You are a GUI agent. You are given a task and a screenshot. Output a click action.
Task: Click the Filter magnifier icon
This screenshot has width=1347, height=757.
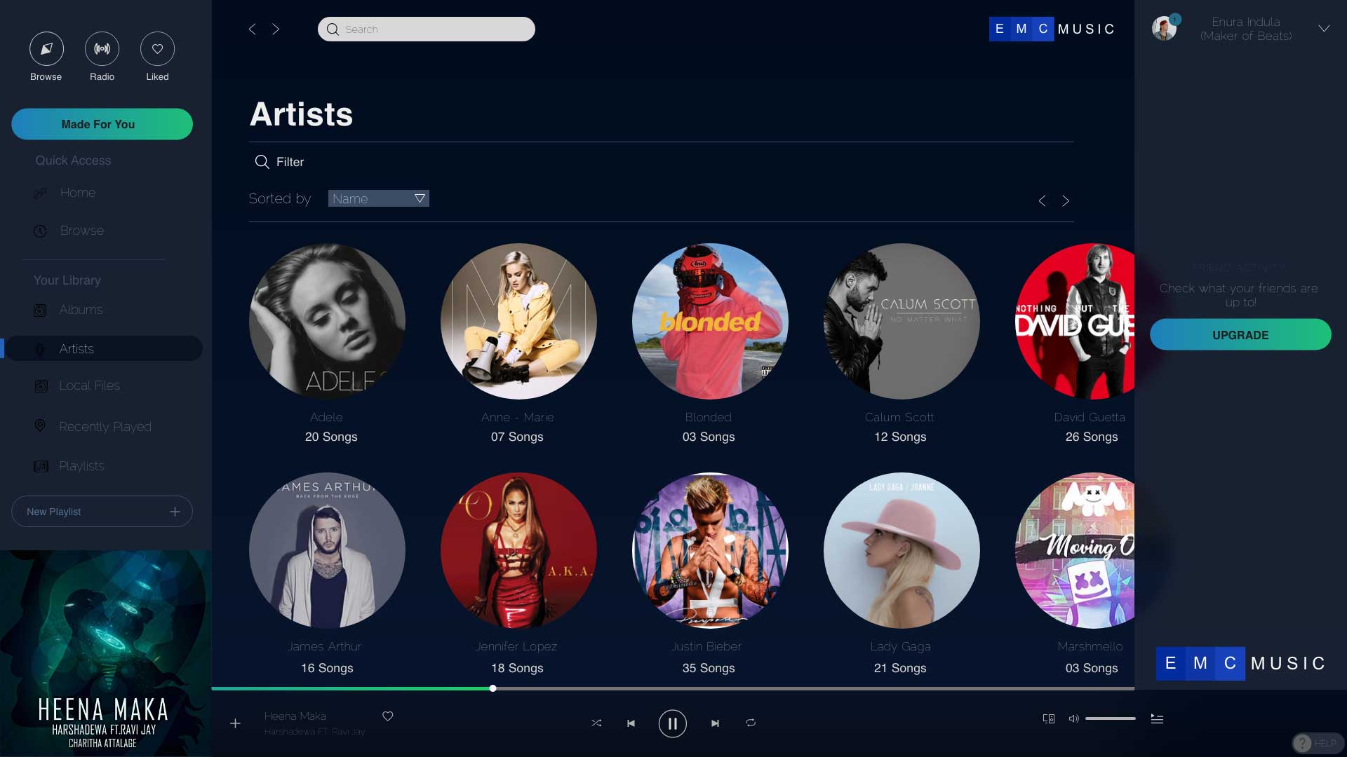262,162
